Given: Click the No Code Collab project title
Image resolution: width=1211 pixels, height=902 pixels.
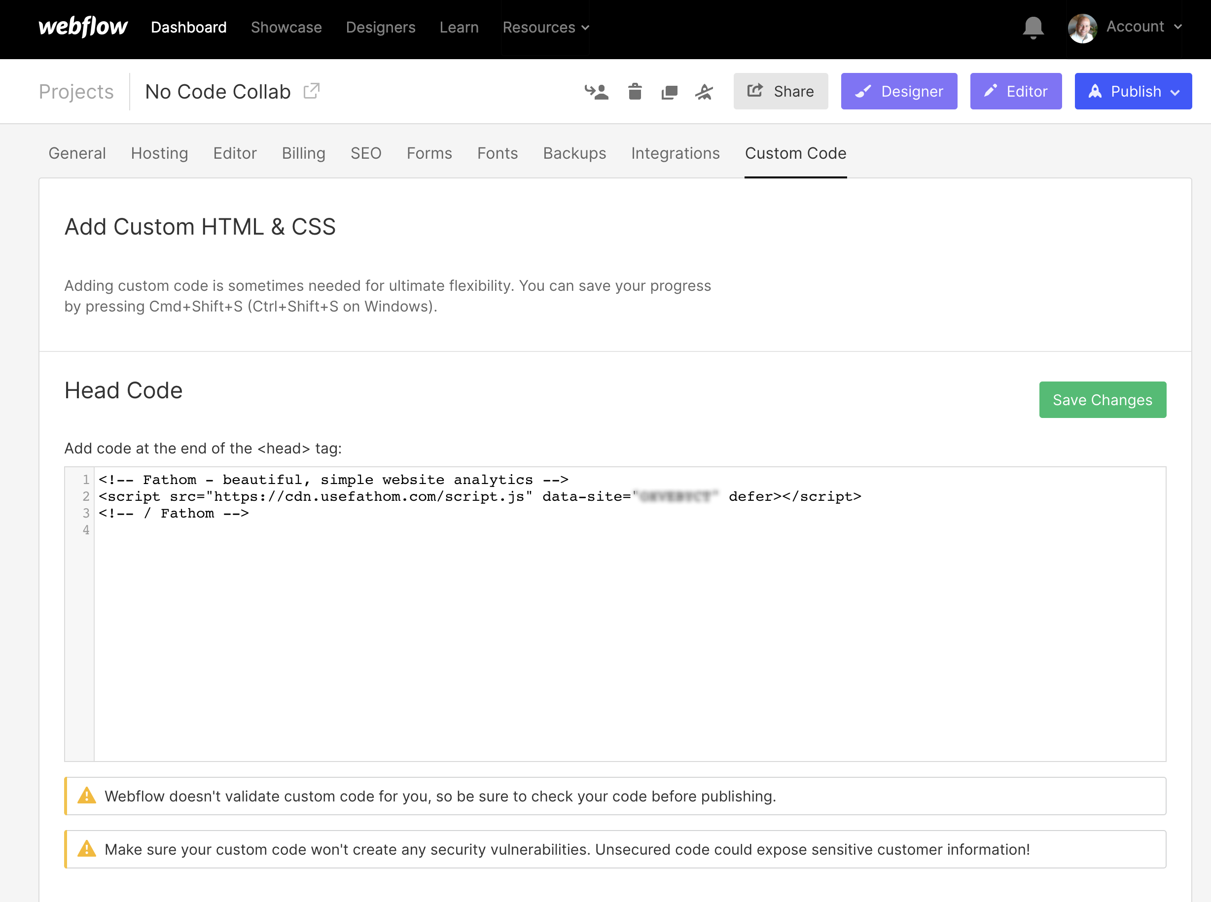Looking at the screenshot, I should point(217,92).
